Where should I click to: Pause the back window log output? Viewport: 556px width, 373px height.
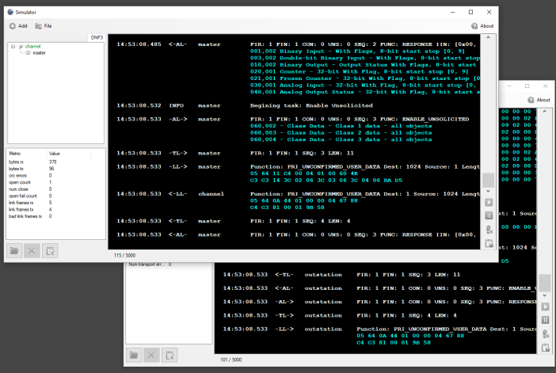click(x=545, y=320)
